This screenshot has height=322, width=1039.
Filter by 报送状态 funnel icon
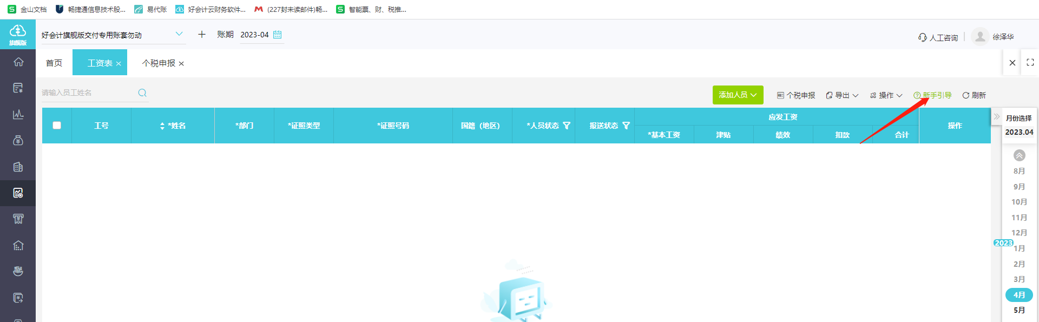(626, 126)
